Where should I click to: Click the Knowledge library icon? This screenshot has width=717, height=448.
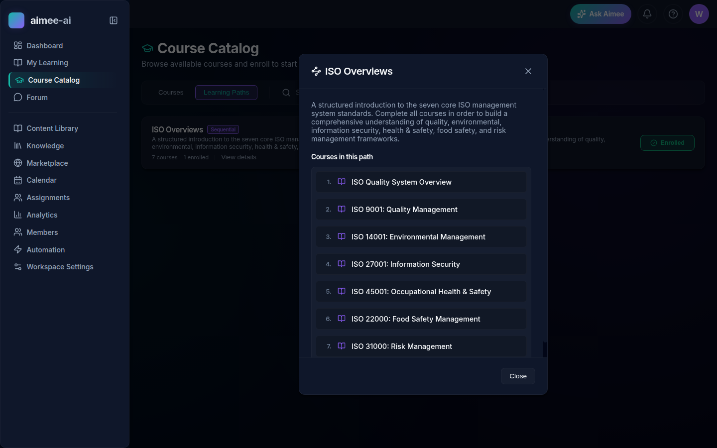pyautogui.click(x=18, y=146)
